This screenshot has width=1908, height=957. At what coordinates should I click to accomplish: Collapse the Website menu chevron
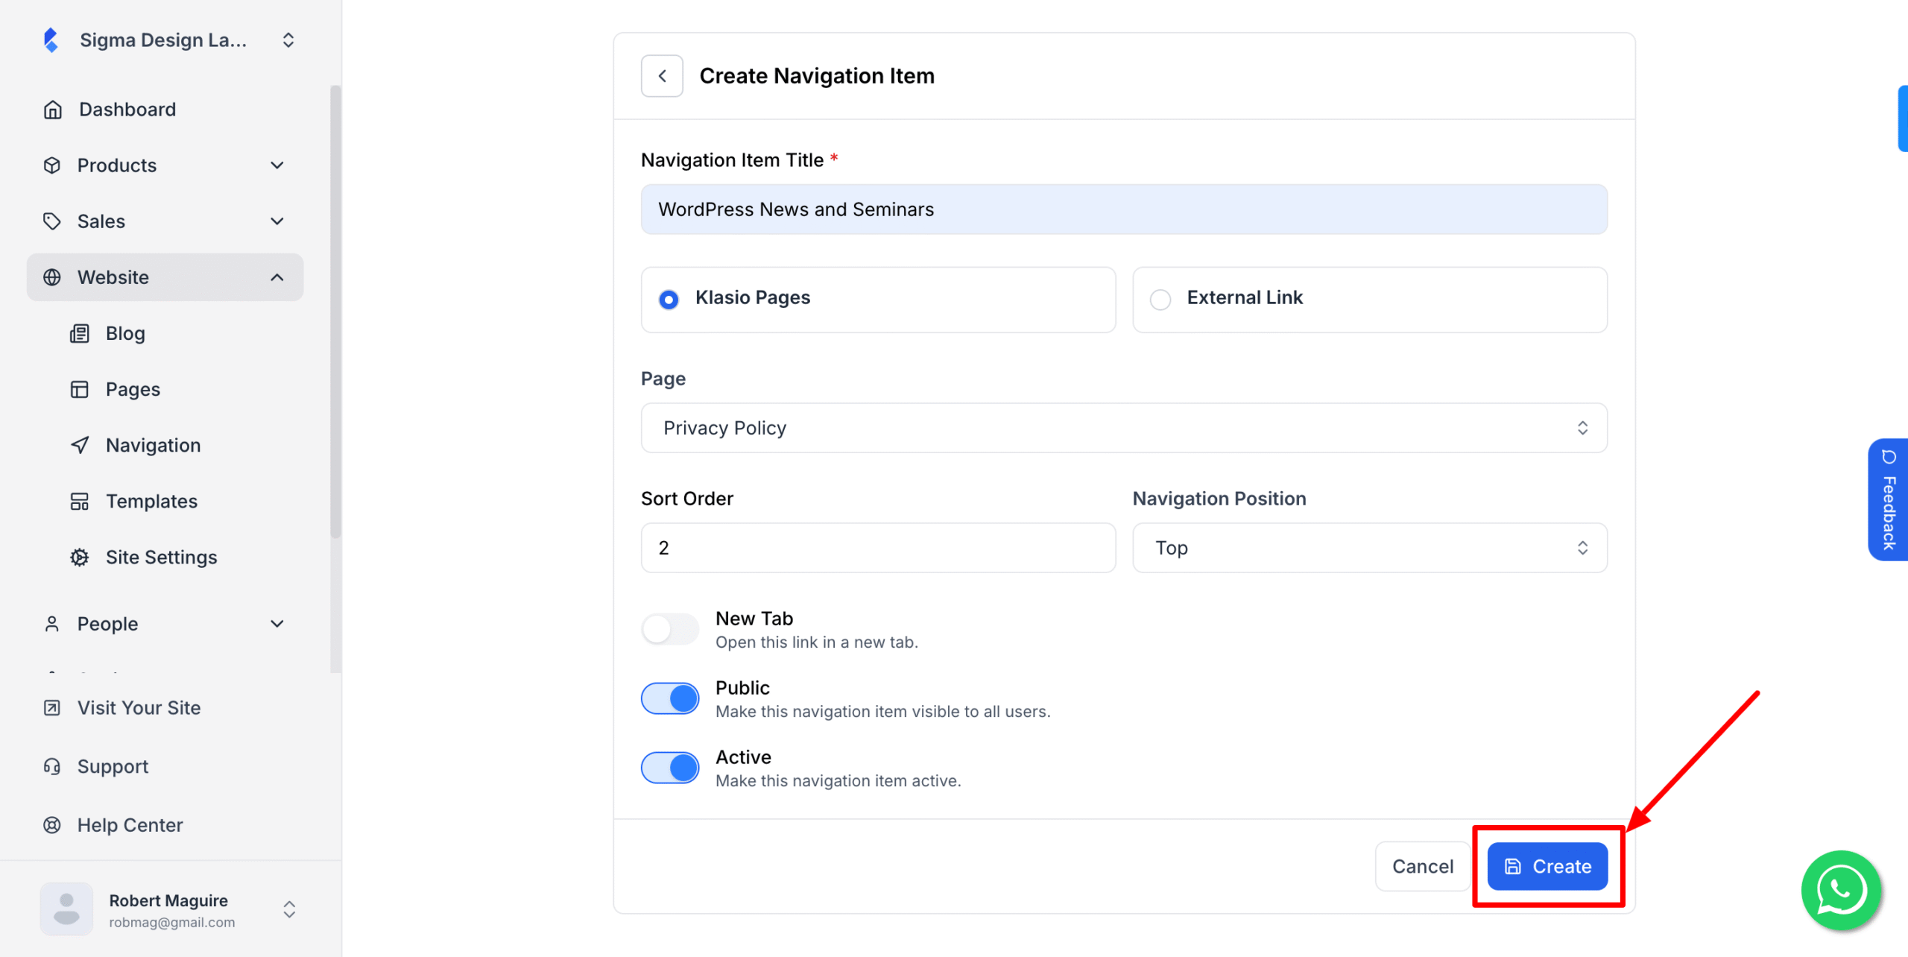tap(277, 277)
